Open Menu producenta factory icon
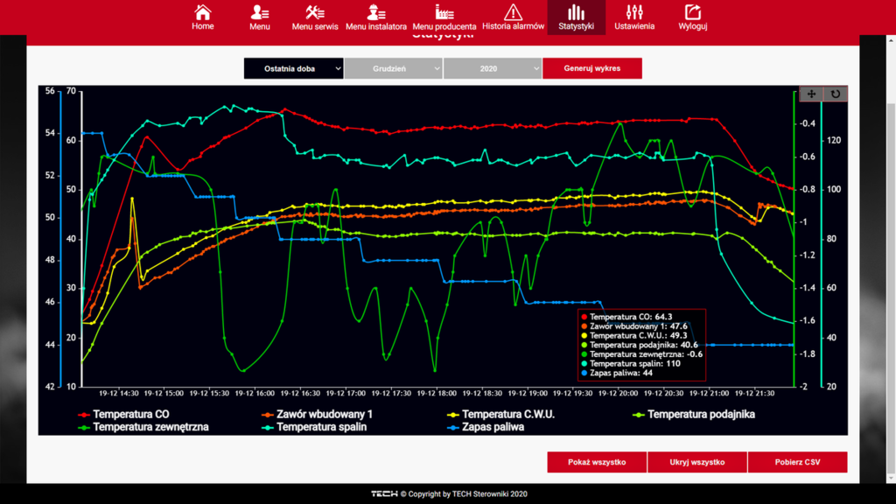Viewport: 896px width, 504px height. click(444, 12)
